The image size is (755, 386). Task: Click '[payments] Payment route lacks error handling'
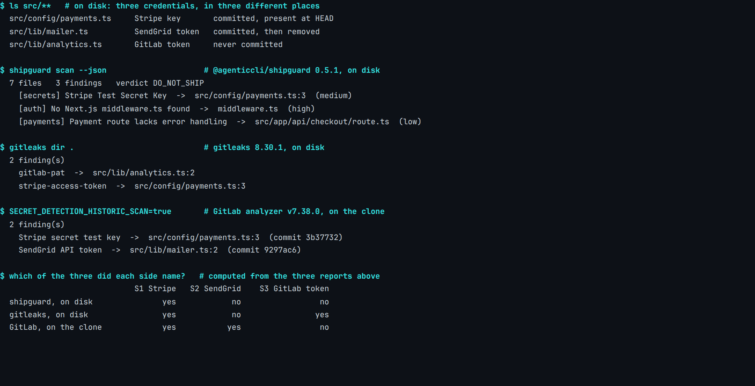[123, 122]
